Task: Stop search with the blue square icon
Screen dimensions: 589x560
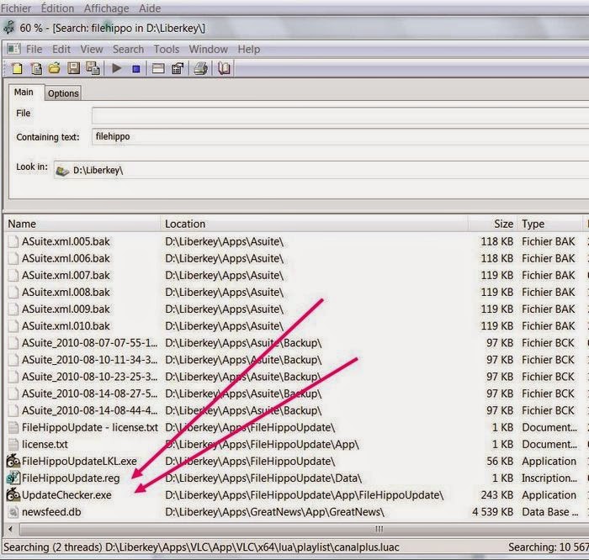Action: pyautogui.click(x=136, y=69)
